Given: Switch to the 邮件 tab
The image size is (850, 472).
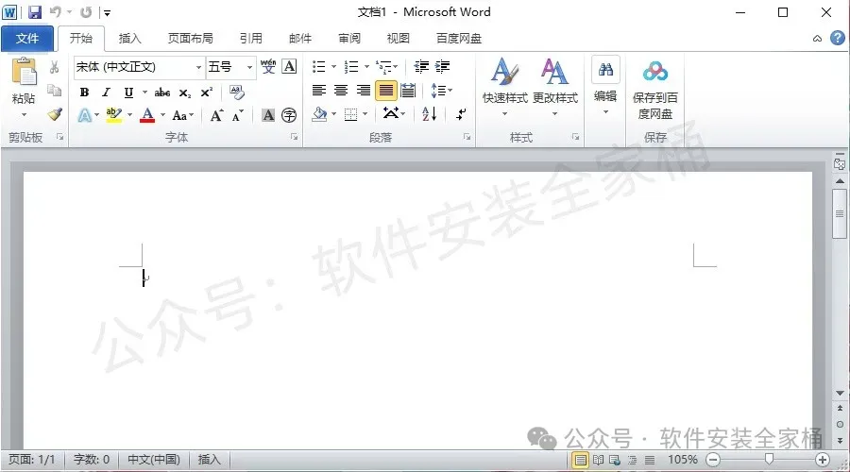Looking at the screenshot, I should click(x=300, y=39).
